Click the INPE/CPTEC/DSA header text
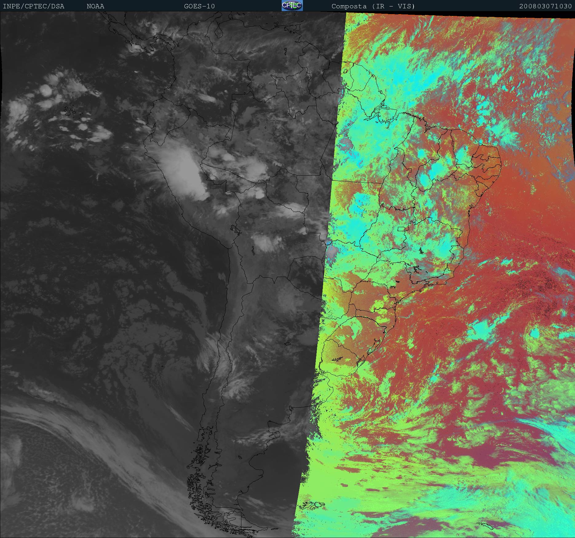The width and height of the screenshot is (575, 538). tap(34, 6)
